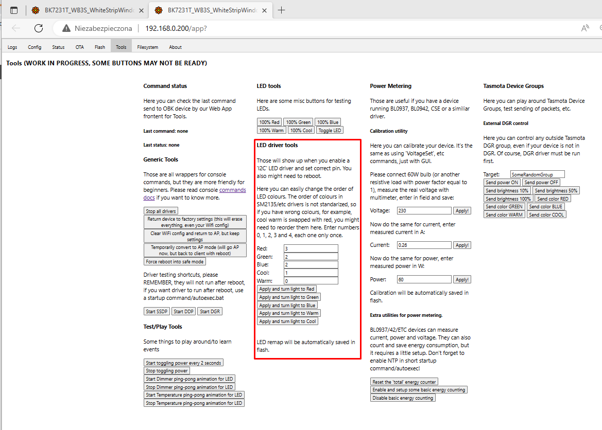
Task: Click the DGR Target group field
Action: coord(538,174)
